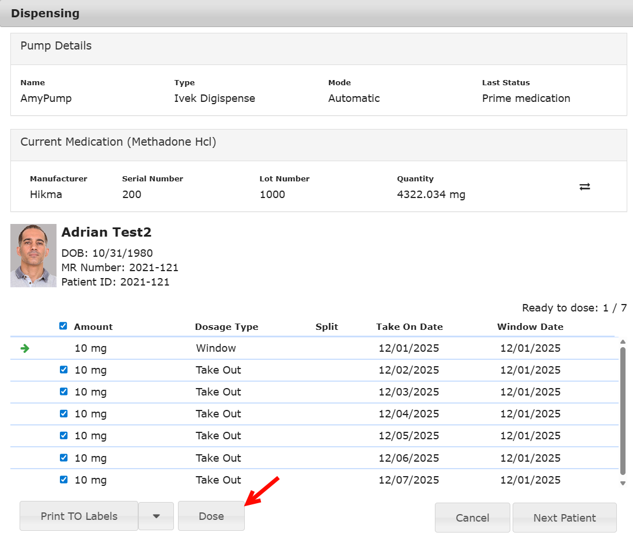Uncheck the 12/04/2025 Take Out dose checkbox
Screen dimensions: 633x536
point(64,413)
